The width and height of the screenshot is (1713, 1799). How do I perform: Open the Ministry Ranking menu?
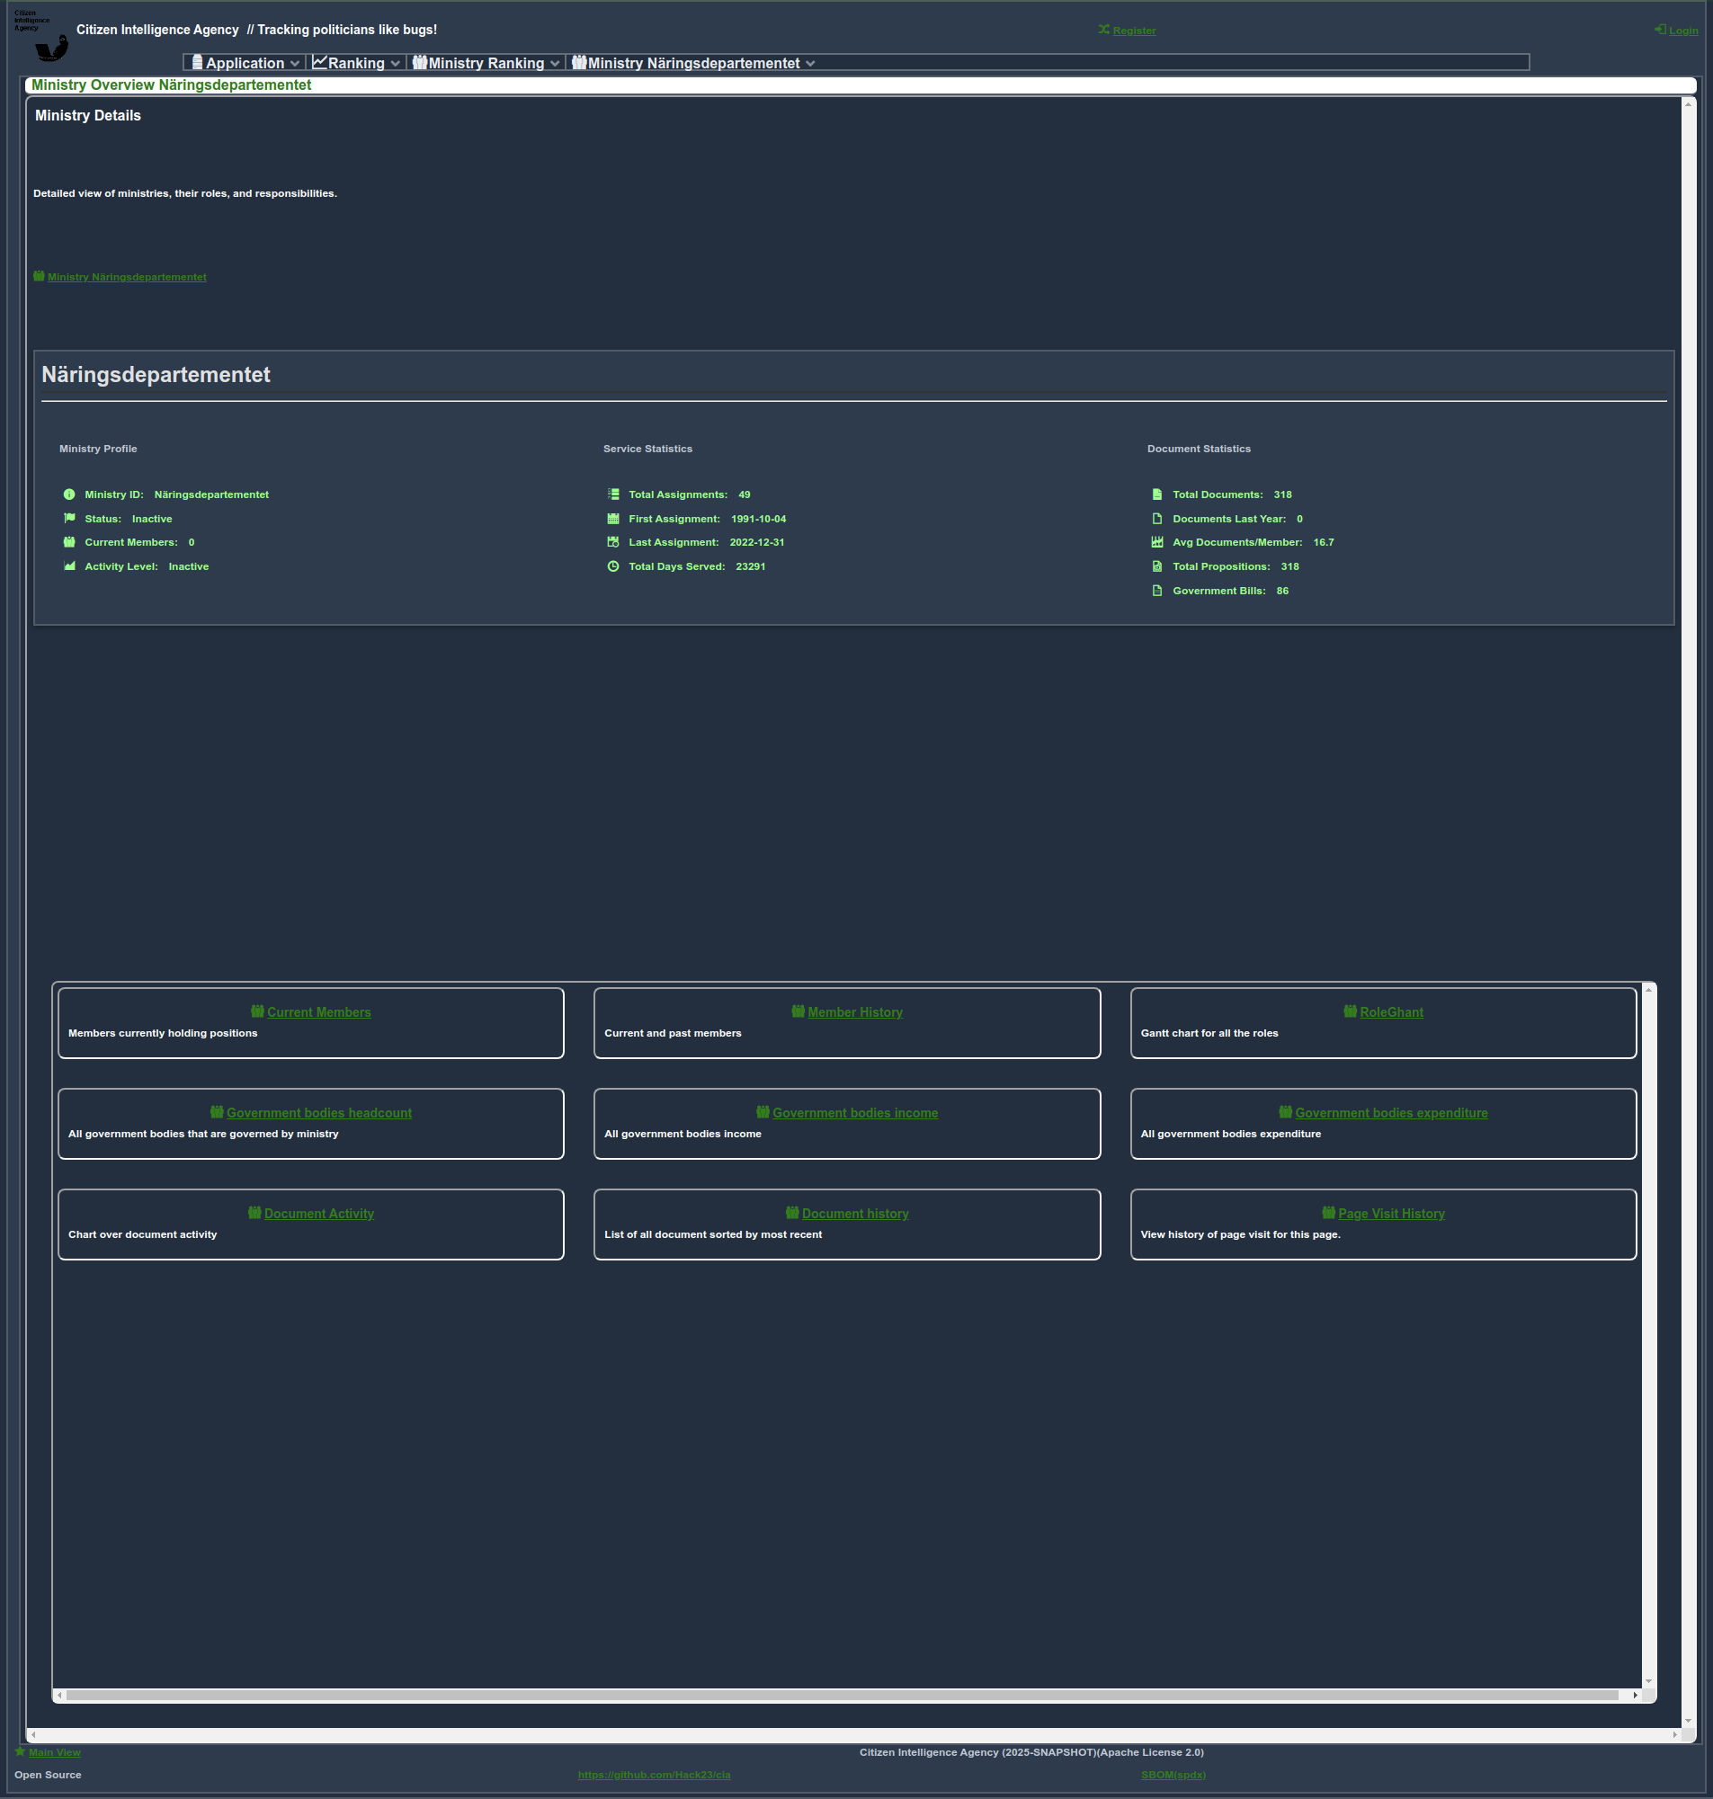click(486, 63)
